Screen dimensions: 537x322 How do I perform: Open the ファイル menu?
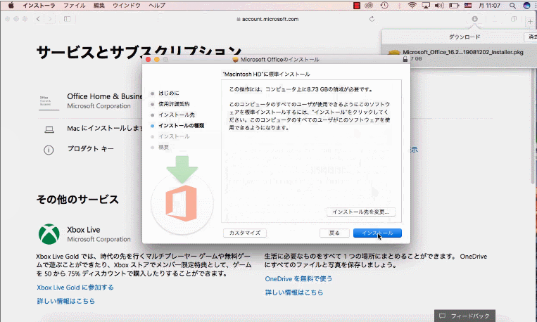(x=75, y=5)
